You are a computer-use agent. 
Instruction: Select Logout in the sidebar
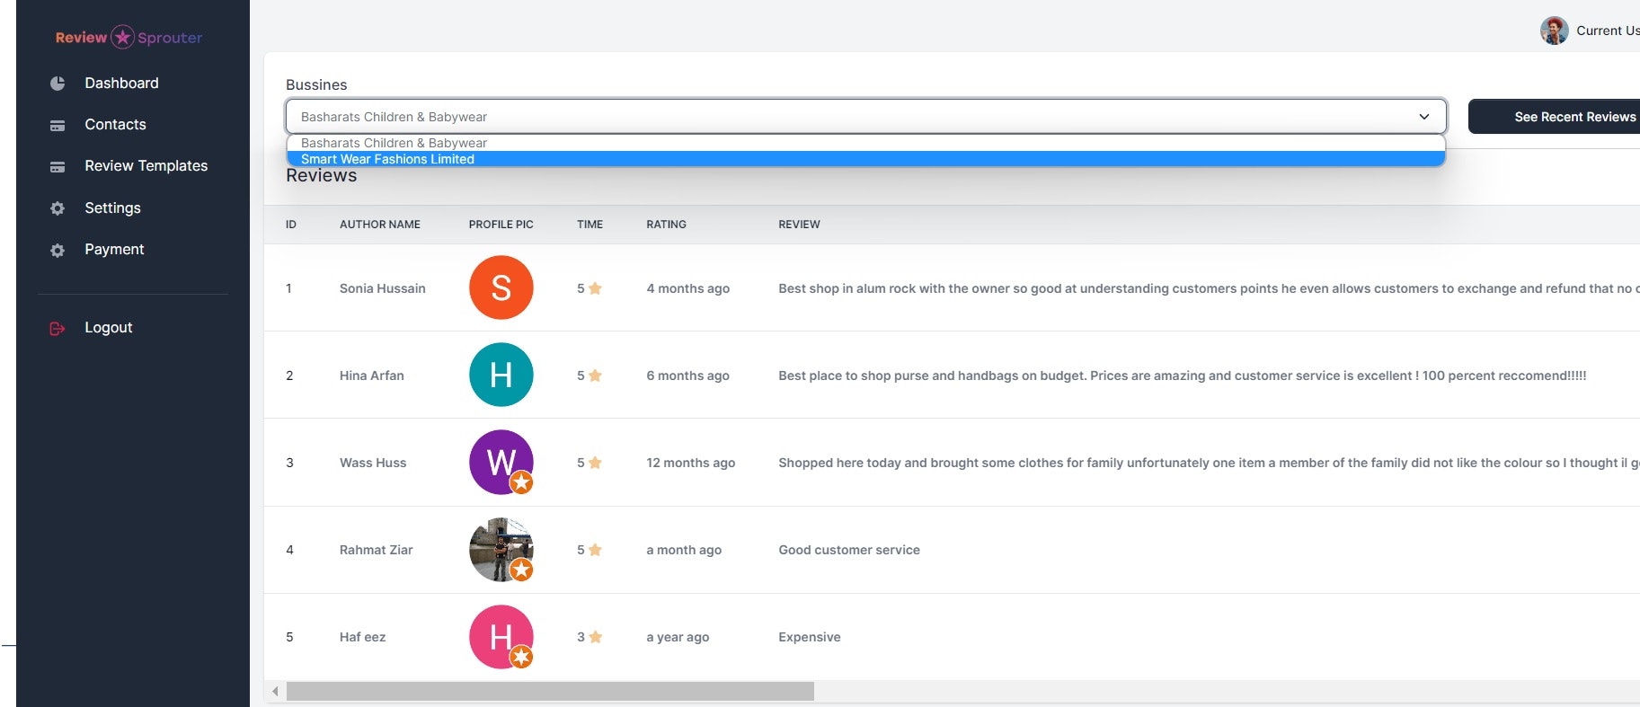[x=108, y=327]
